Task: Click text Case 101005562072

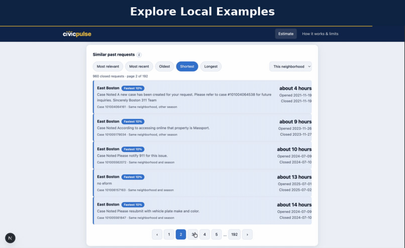Action: pos(112,162)
